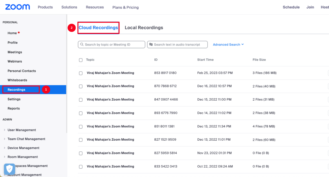Open the meeting started Dec 13 11:34 PM
The width and height of the screenshot is (329, 177).
(110, 126)
